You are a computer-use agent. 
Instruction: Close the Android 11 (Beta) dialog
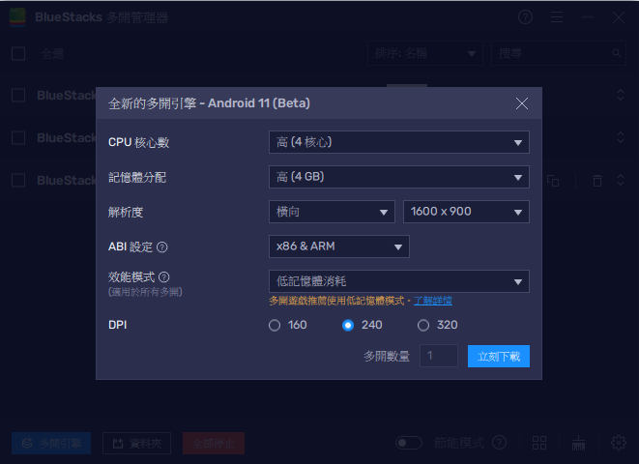(x=522, y=103)
